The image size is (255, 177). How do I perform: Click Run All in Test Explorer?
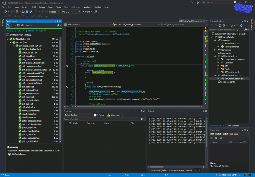click(x=10, y=31)
